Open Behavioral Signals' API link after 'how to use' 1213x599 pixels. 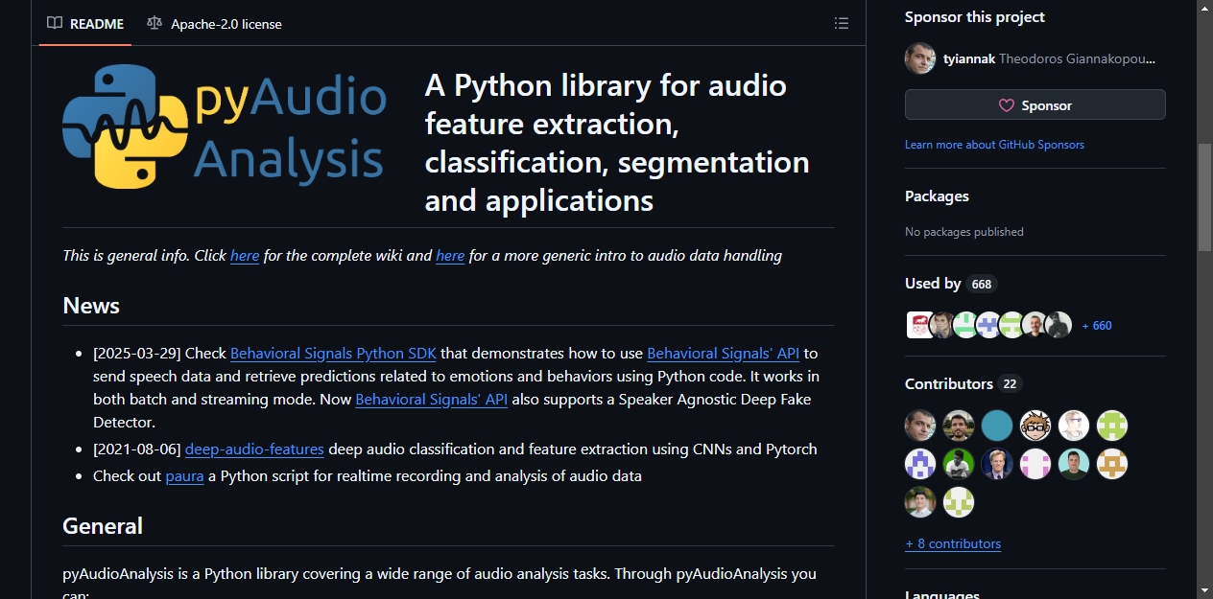pyautogui.click(x=723, y=354)
